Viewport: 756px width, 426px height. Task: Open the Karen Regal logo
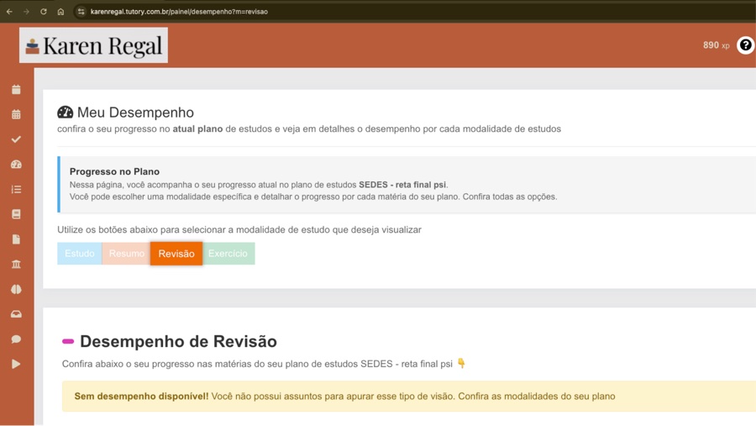(x=93, y=45)
